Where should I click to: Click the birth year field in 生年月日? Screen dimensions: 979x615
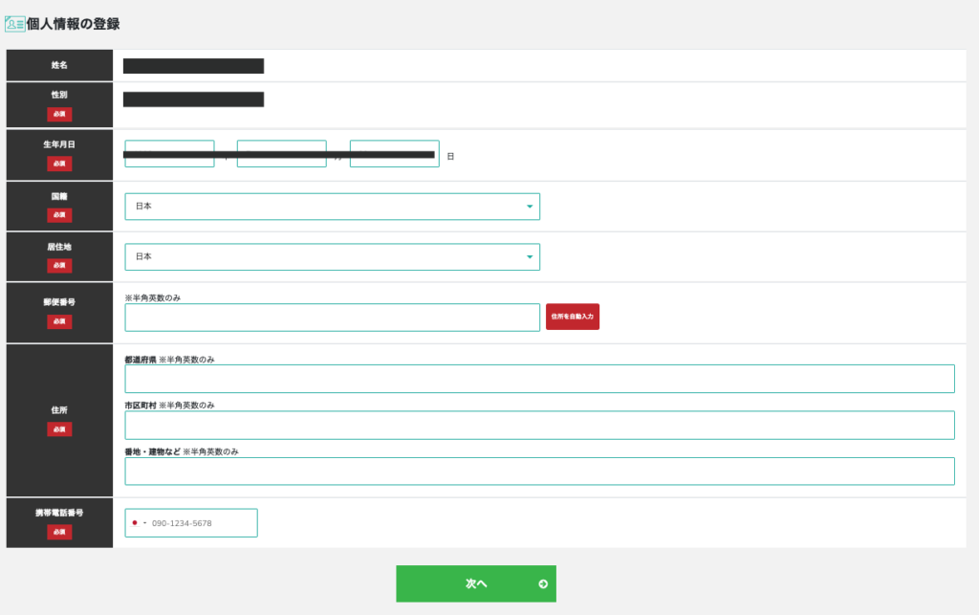pyautogui.click(x=169, y=163)
